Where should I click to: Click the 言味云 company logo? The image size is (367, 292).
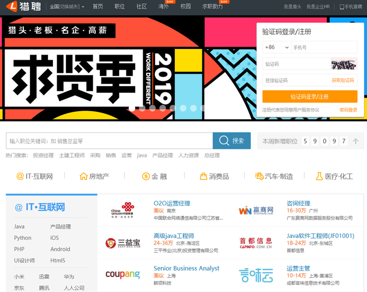(x=256, y=275)
